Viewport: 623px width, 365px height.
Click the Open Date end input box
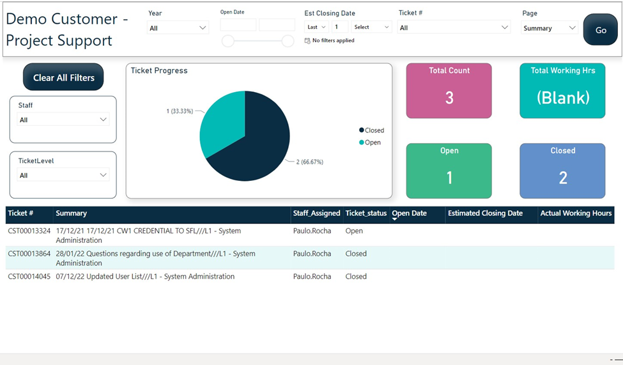pyautogui.click(x=277, y=25)
